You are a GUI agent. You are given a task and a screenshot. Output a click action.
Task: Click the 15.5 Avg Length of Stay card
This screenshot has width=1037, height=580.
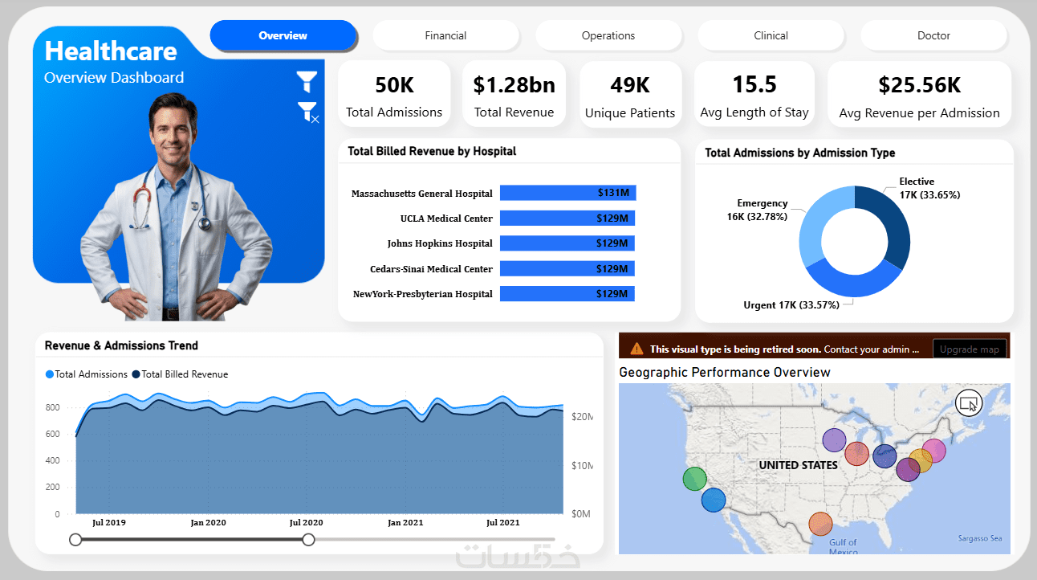pos(754,94)
